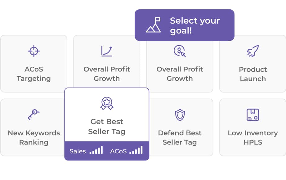Select the ACoS Targeting goal label
286x180 pixels.
click(34, 74)
